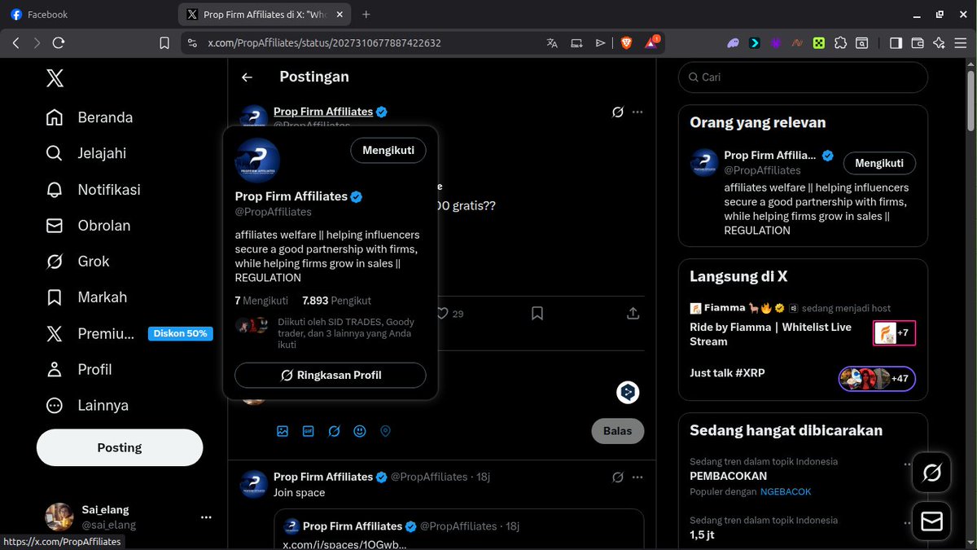Click Mengikuti button under Orang yang relevan
The width and height of the screenshot is (977, 550).
pyautogui.click(x=879, y=163)
